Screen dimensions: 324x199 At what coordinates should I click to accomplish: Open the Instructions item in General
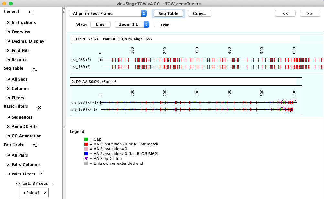tap(23, 23)
